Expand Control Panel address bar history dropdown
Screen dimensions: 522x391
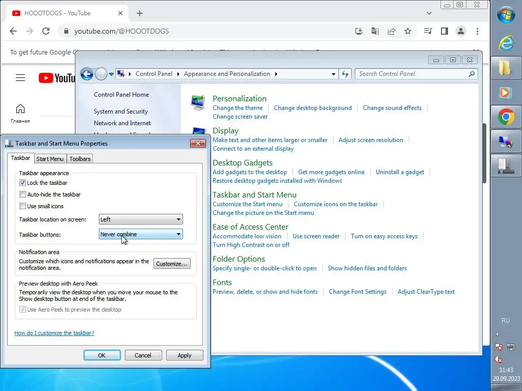333,74
